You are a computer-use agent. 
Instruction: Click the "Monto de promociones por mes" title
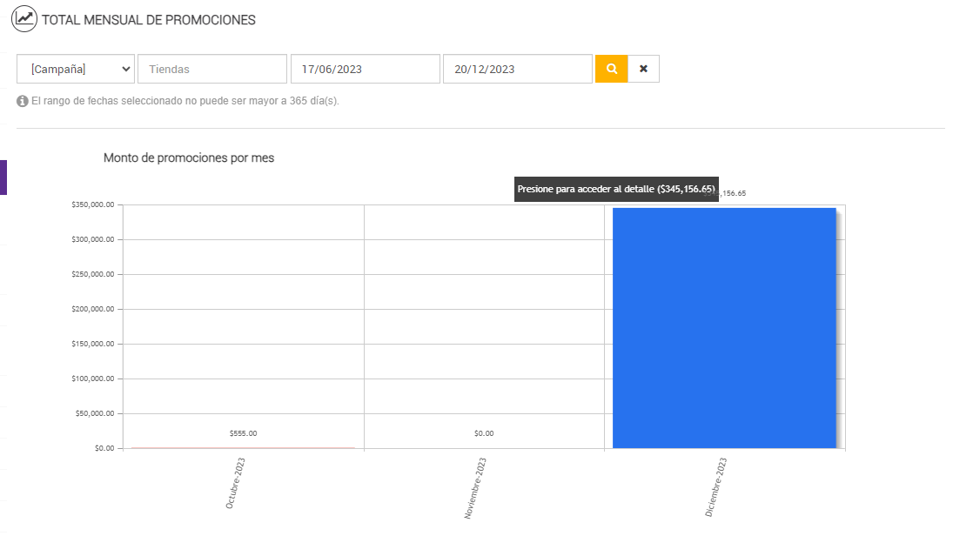click(189, 157)
